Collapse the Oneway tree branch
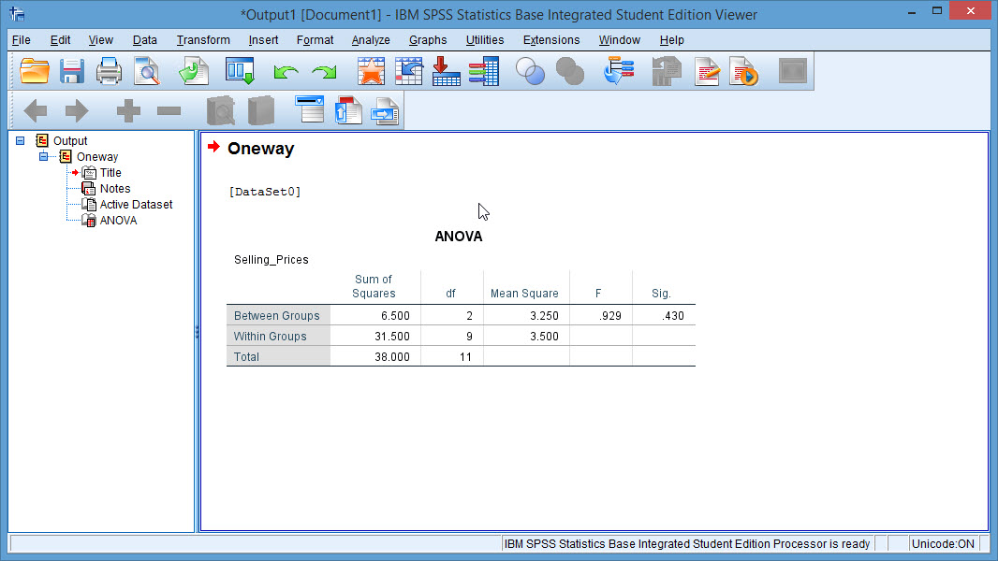Screen dimensions: 998x561 click(x=43, y=156)
